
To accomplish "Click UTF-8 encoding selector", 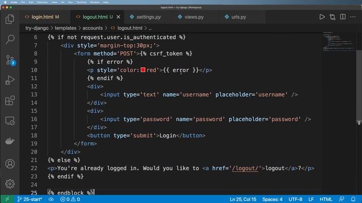I will (295, 199).
